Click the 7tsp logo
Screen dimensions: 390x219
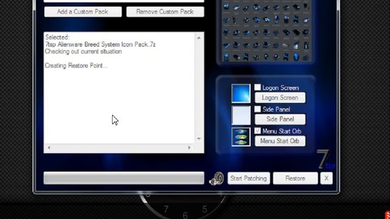(x=325, y=159)
